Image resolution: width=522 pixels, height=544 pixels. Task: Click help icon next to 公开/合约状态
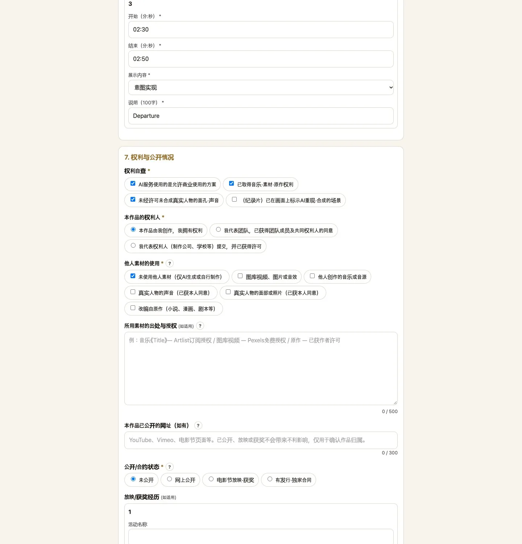(170, 467)
